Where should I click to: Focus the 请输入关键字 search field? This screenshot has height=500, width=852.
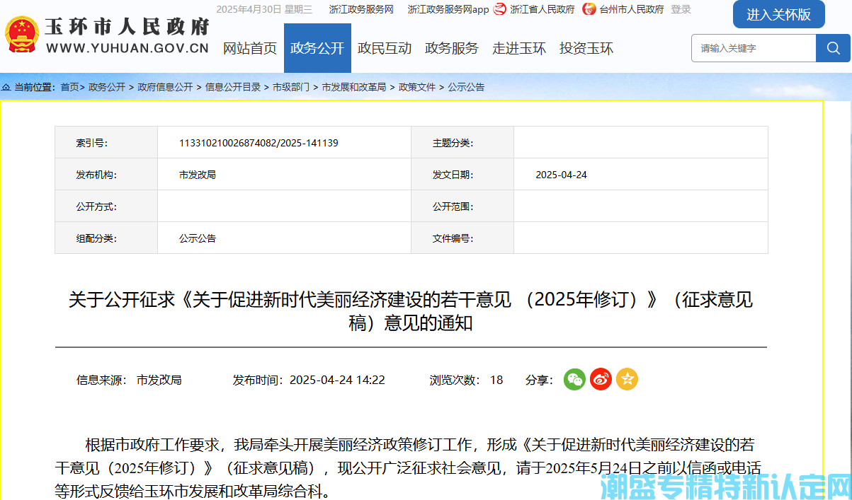754,48
